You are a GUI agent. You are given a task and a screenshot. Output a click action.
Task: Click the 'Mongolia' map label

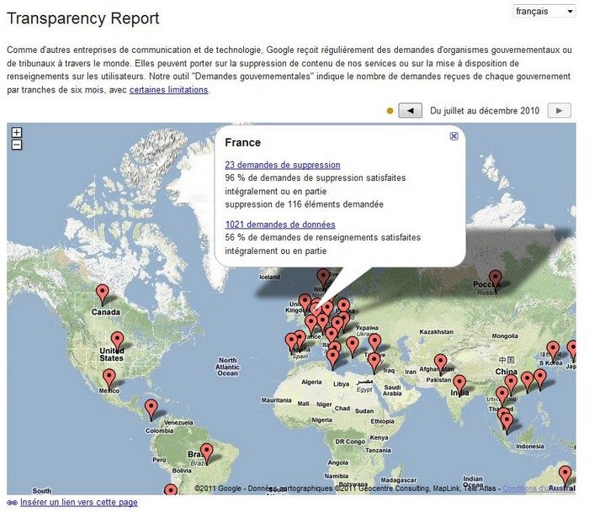505,336
